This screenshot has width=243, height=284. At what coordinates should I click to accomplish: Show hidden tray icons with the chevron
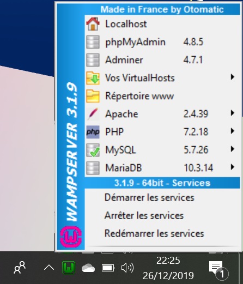pyautogui.click(x=49, y=268)
